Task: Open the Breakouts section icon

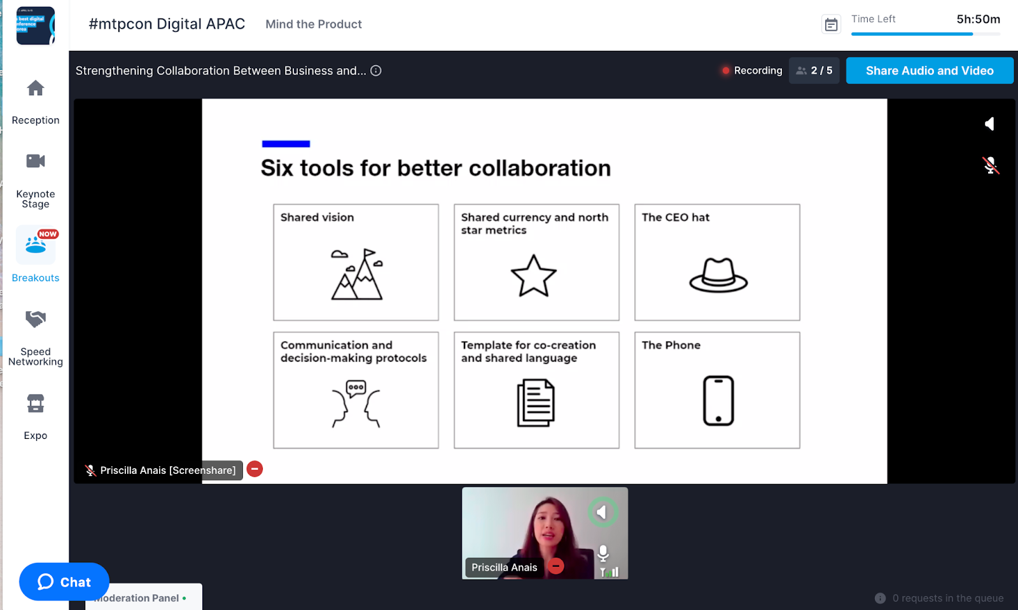Action: click(x=36, y=245)
